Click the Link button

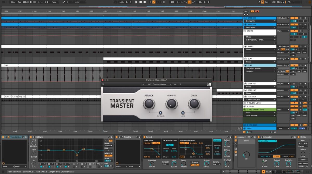point(13,2)
